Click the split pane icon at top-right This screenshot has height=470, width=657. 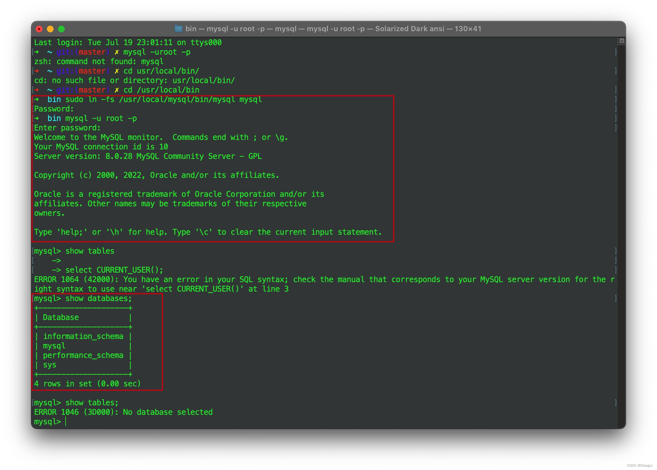click(621, 41)
